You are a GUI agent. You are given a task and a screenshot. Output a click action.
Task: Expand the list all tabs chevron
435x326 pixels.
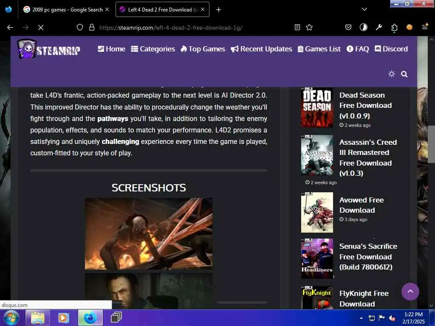(x=364, y=9)
